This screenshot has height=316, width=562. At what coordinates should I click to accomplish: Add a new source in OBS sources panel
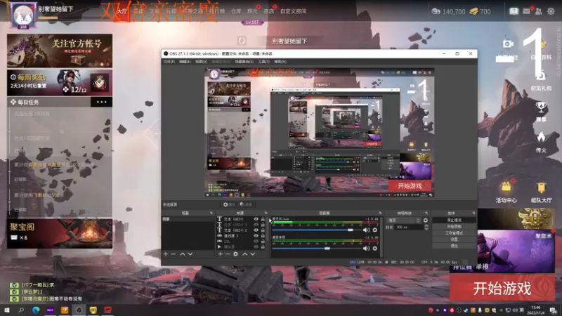pyautogui.click(x=220, y=254)
